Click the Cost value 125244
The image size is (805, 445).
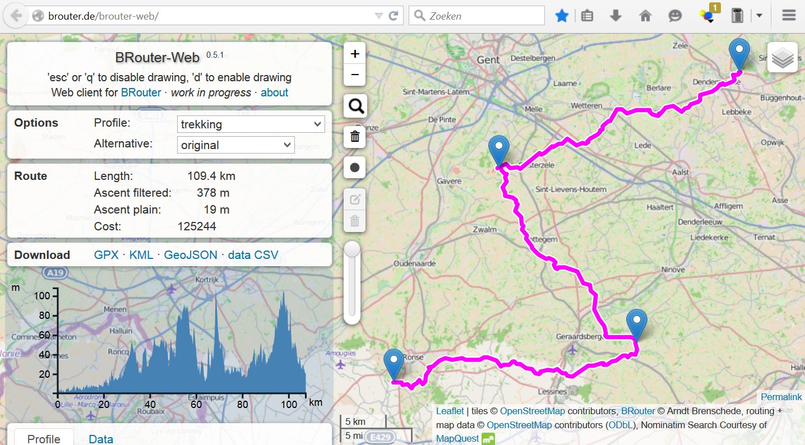tap(197, 226)
